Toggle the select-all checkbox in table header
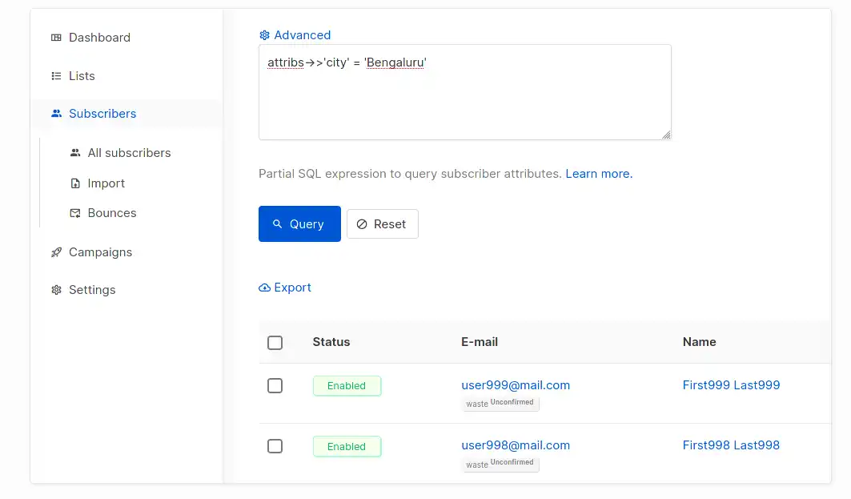The width and height of the screenshot is (851, 499). 275,343
